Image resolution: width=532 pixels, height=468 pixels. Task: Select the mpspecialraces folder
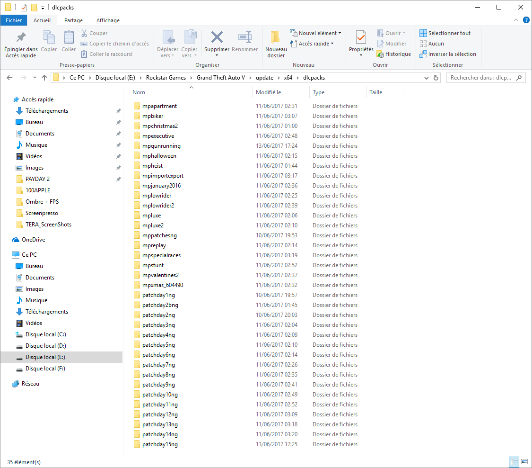coord(162,255)
